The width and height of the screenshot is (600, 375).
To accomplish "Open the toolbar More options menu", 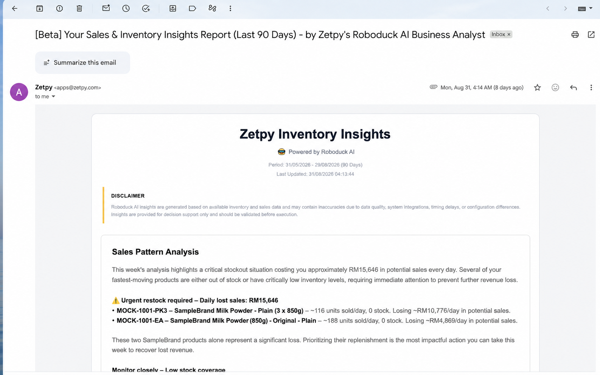I will 230,8.
